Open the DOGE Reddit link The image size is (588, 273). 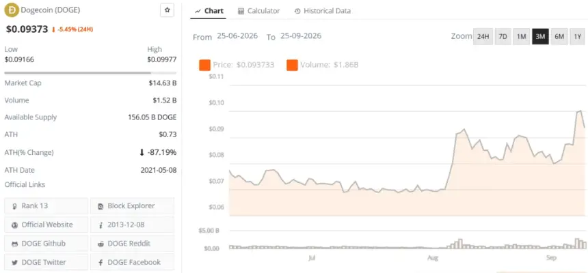click(133, 244)
